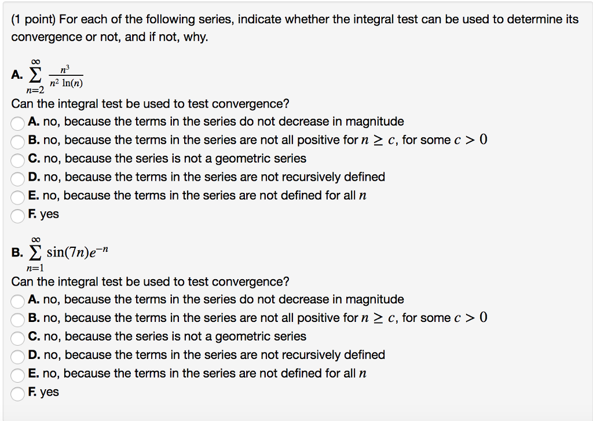Choose option B under the first series question
This screenshot has height=421, width=593.
[x=17, y=140]
